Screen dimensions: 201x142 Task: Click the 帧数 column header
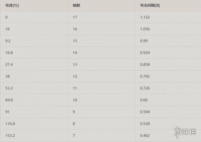coord(76,6)
